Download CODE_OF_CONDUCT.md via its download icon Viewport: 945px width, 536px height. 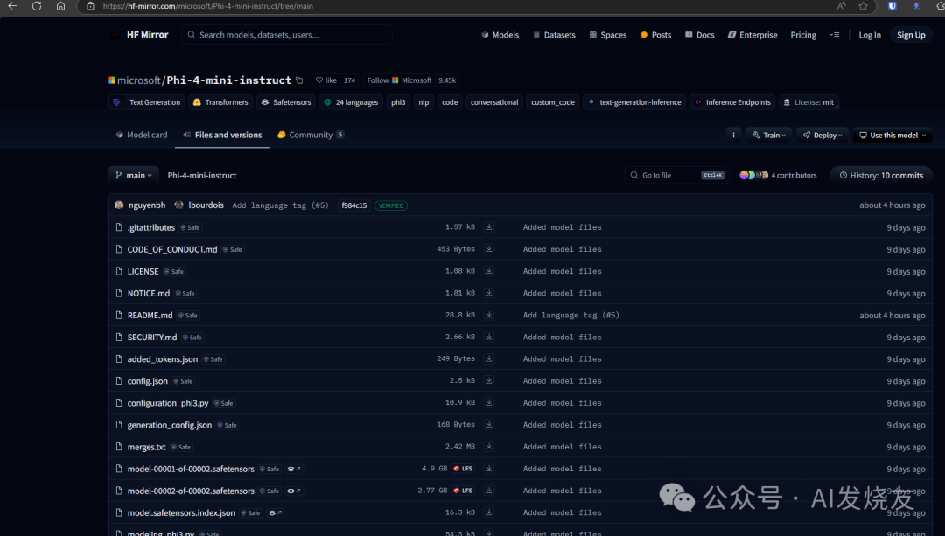[x=489, y=248]
